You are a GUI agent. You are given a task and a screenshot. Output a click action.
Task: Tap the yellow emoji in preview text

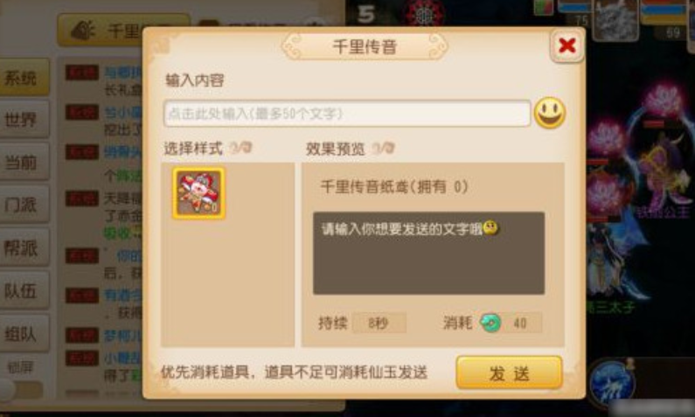(490, 228)
